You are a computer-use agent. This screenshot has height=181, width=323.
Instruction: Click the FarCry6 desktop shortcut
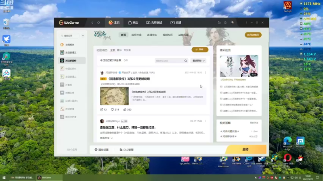point(287,7)
